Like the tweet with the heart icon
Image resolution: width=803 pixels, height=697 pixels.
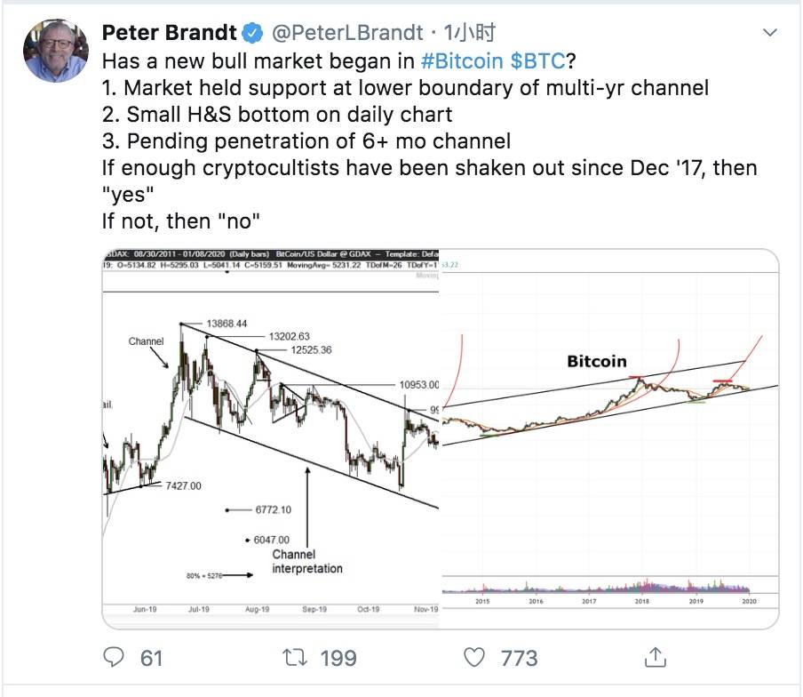click(477, 657)
